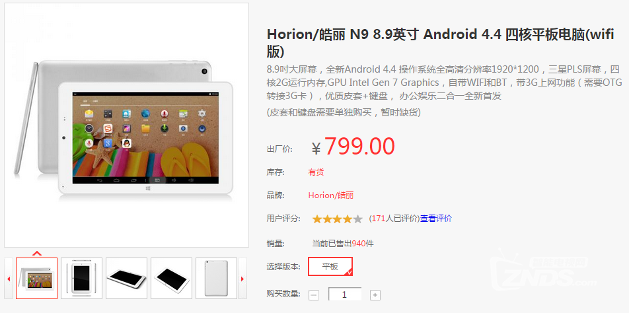Viewport: 629px width, 313px height.
Task: Select fifth thumbnail showing tablet back
Action: coord(216,278)
